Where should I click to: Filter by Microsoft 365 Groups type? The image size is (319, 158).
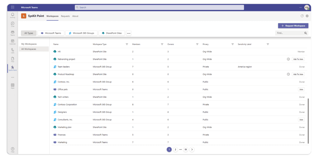(x=81, y=33)
